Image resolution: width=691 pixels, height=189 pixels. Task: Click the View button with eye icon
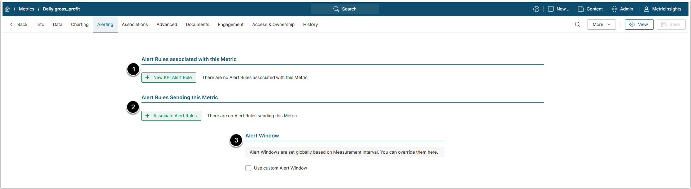click(x=639, y=25)
